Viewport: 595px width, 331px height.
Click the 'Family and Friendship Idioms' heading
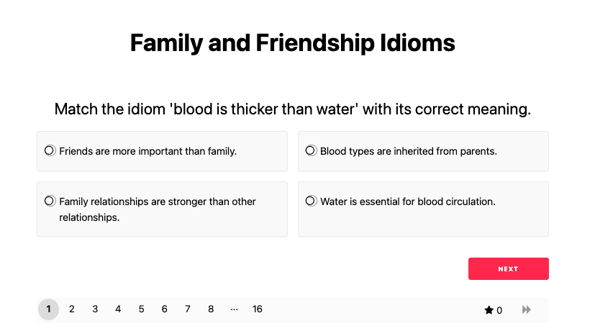pyautogui.click(x=293, y=43)
